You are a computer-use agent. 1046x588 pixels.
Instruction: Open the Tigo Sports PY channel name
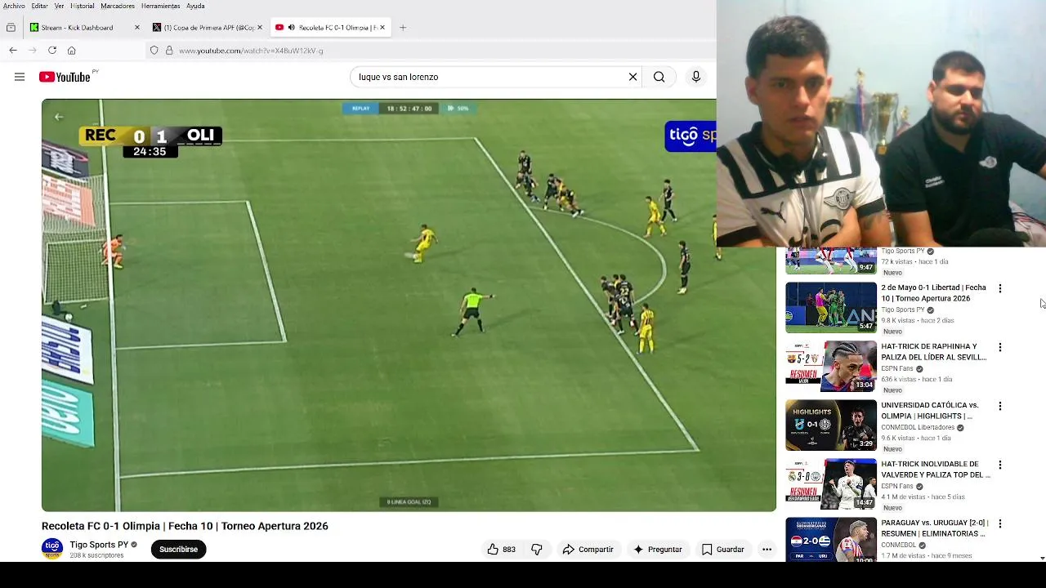tap(99, 545)
